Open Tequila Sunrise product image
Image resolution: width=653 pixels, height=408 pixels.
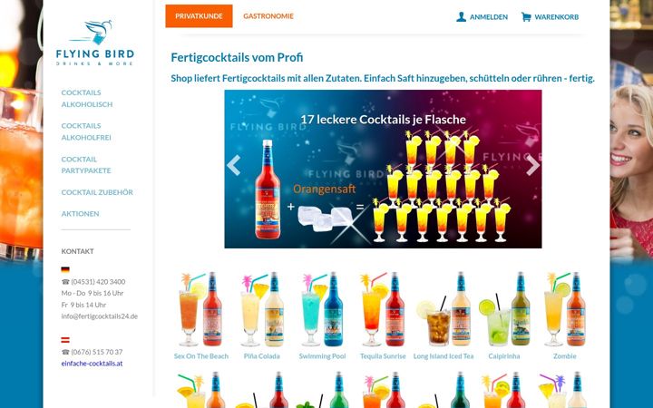[x=383, y=309]
